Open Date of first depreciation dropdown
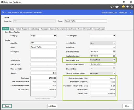 (114, 64)
